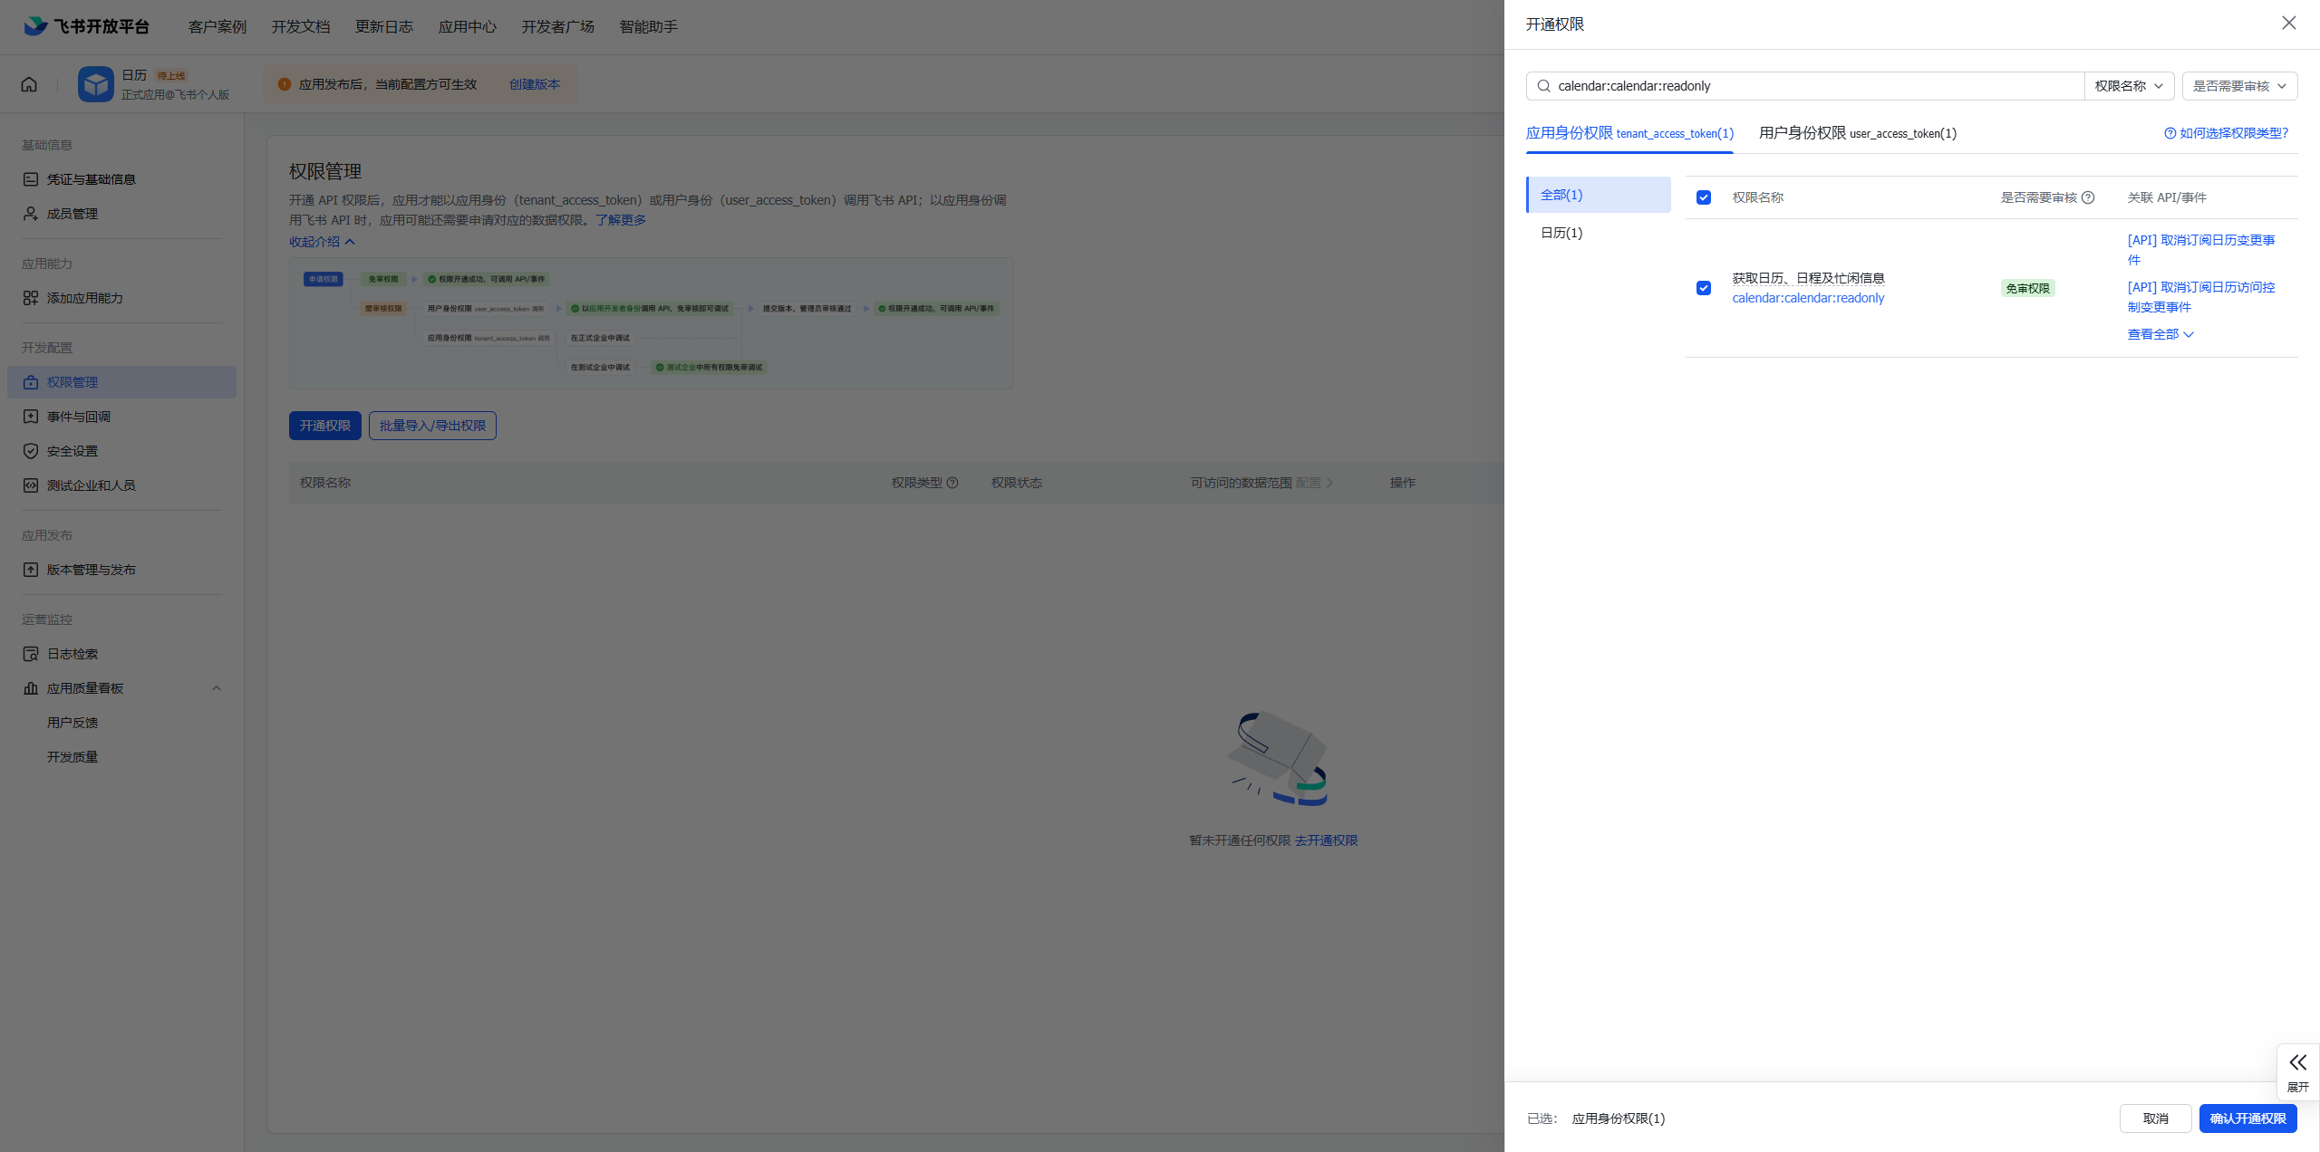Screen dimensions: 2320x1152
Task: Open 安全设置 shield item
Action: click(72, 451)
